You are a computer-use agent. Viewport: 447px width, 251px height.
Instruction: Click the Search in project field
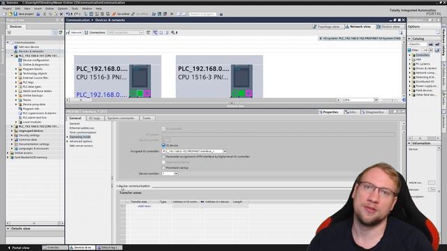203,14
